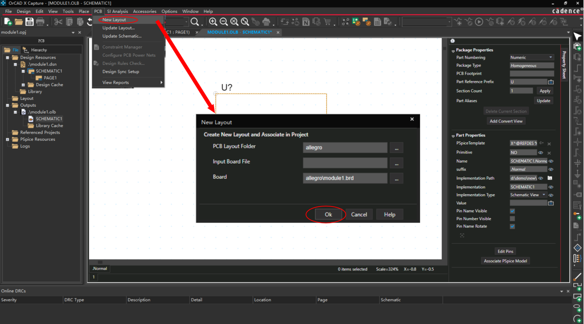Click the zoom out magnifier icon
Image resolution: width=584 pixels, height=324 pixels.
click(x=224, y=22)
